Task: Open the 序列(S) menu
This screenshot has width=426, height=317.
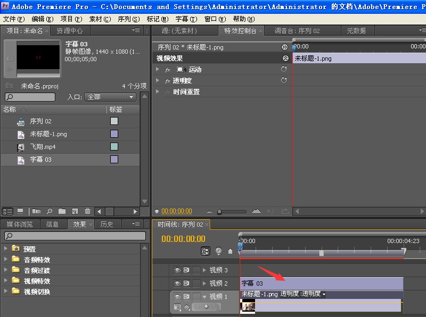Action: (128, 19)
